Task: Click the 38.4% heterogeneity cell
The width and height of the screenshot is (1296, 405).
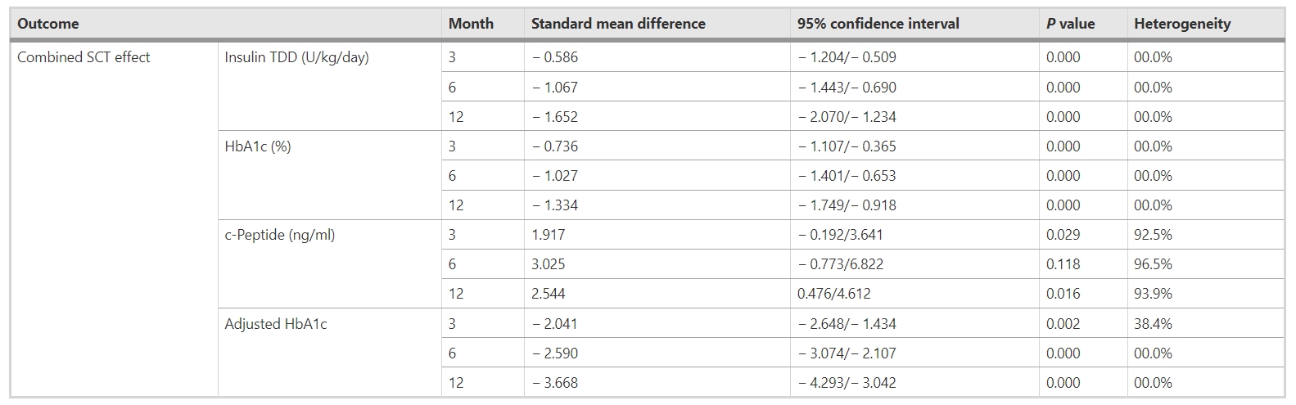Action: [x=1153, y=324]
